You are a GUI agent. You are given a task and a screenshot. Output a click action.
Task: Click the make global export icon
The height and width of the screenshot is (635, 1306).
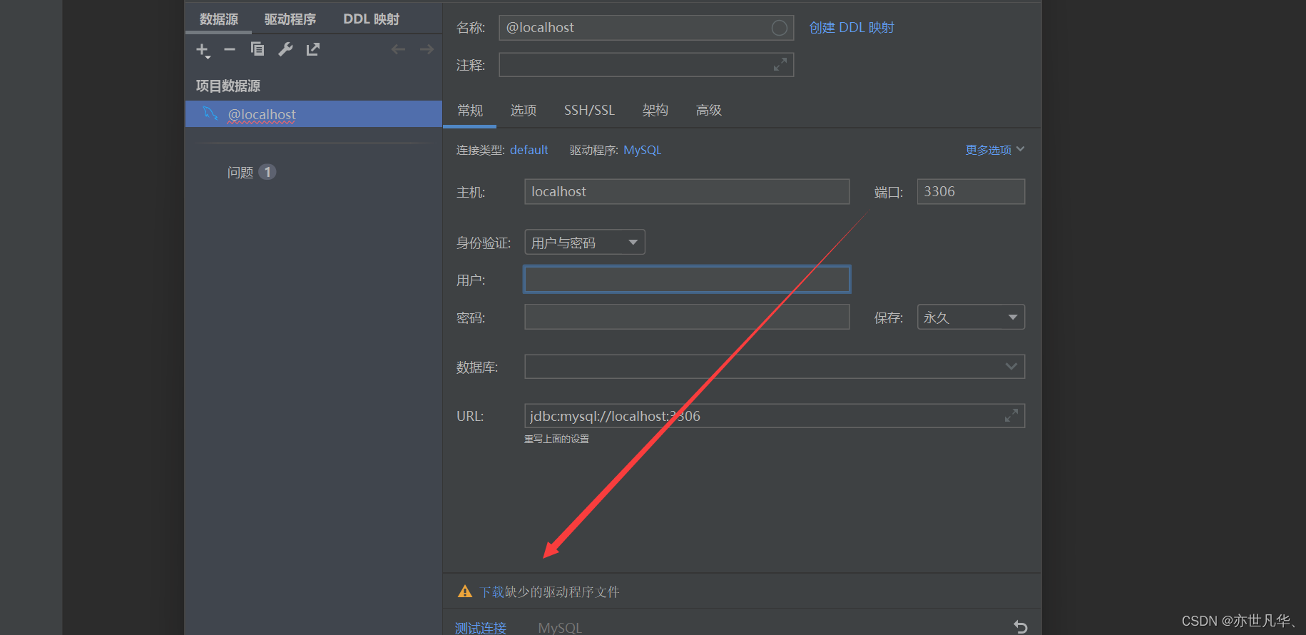(x=313, y=49)
